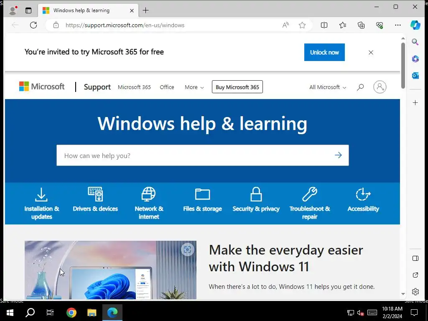Image resolution: width=428 pixels, height=321 pixels.
Task: Open Microsoft 365 sidebar app
Action: [415, 59]
